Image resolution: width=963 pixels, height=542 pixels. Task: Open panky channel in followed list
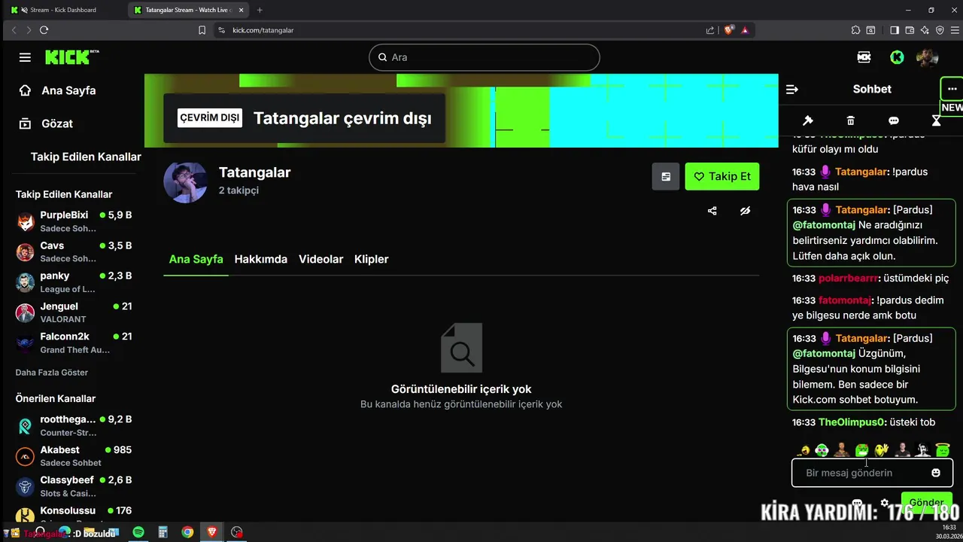point(74,282)
